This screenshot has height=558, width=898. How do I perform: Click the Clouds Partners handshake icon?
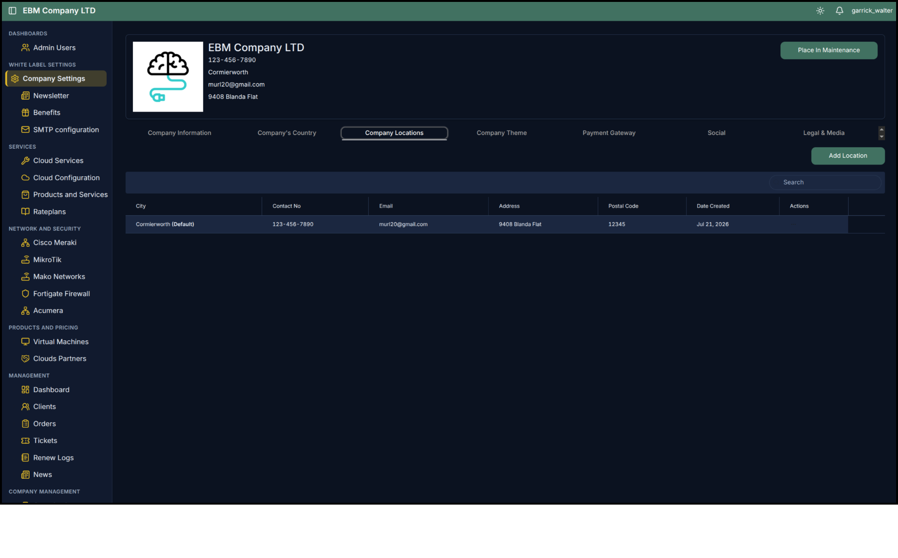coord(25,359)
